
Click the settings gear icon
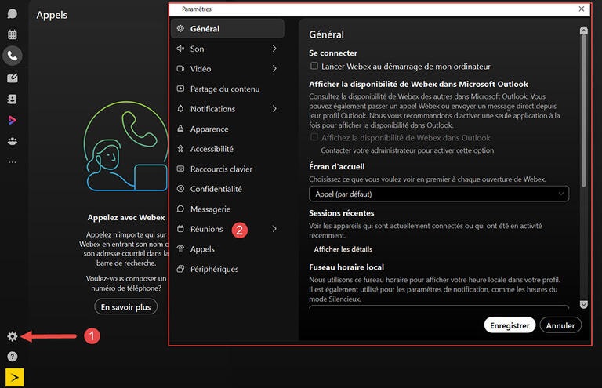[12, 336]
